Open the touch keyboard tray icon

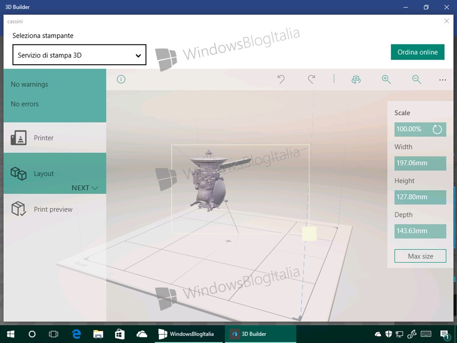click(x=426, y=334)
